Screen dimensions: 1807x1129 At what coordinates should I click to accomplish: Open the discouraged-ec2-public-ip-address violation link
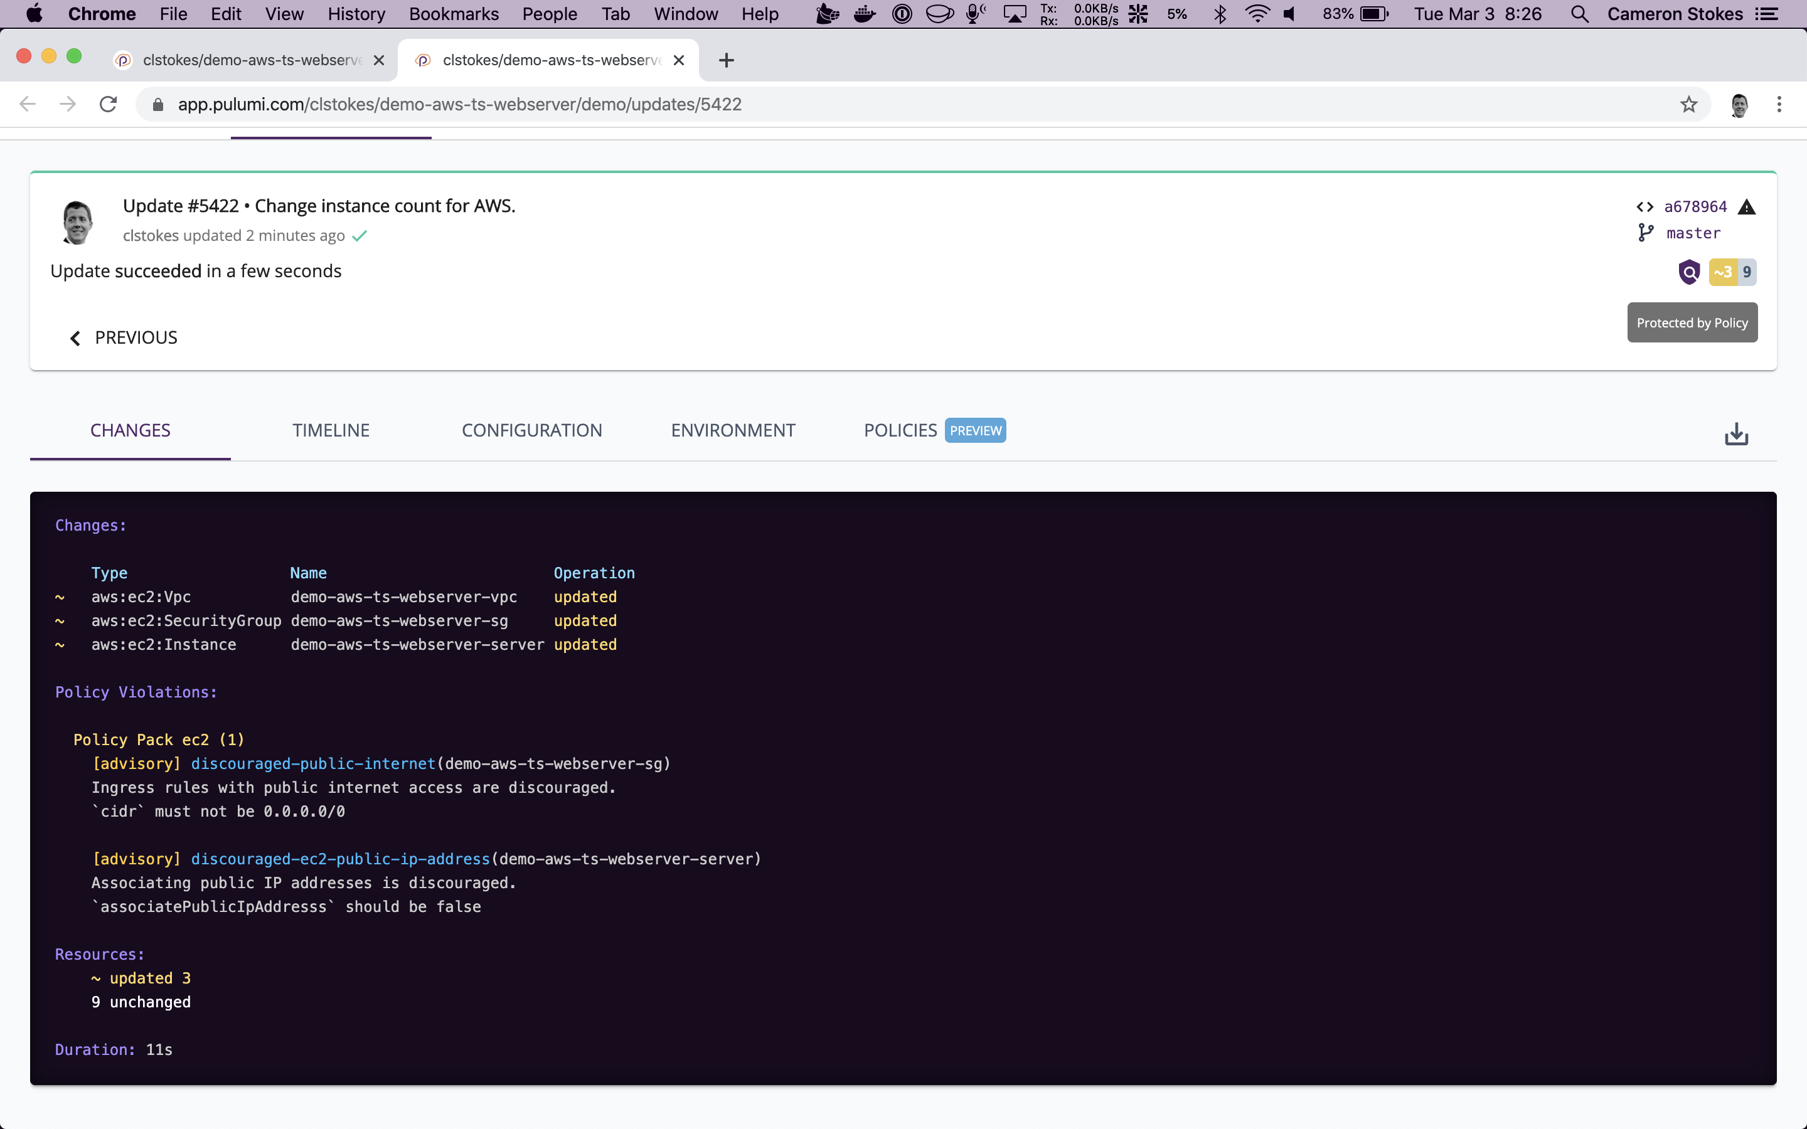(x=341, y=859)
